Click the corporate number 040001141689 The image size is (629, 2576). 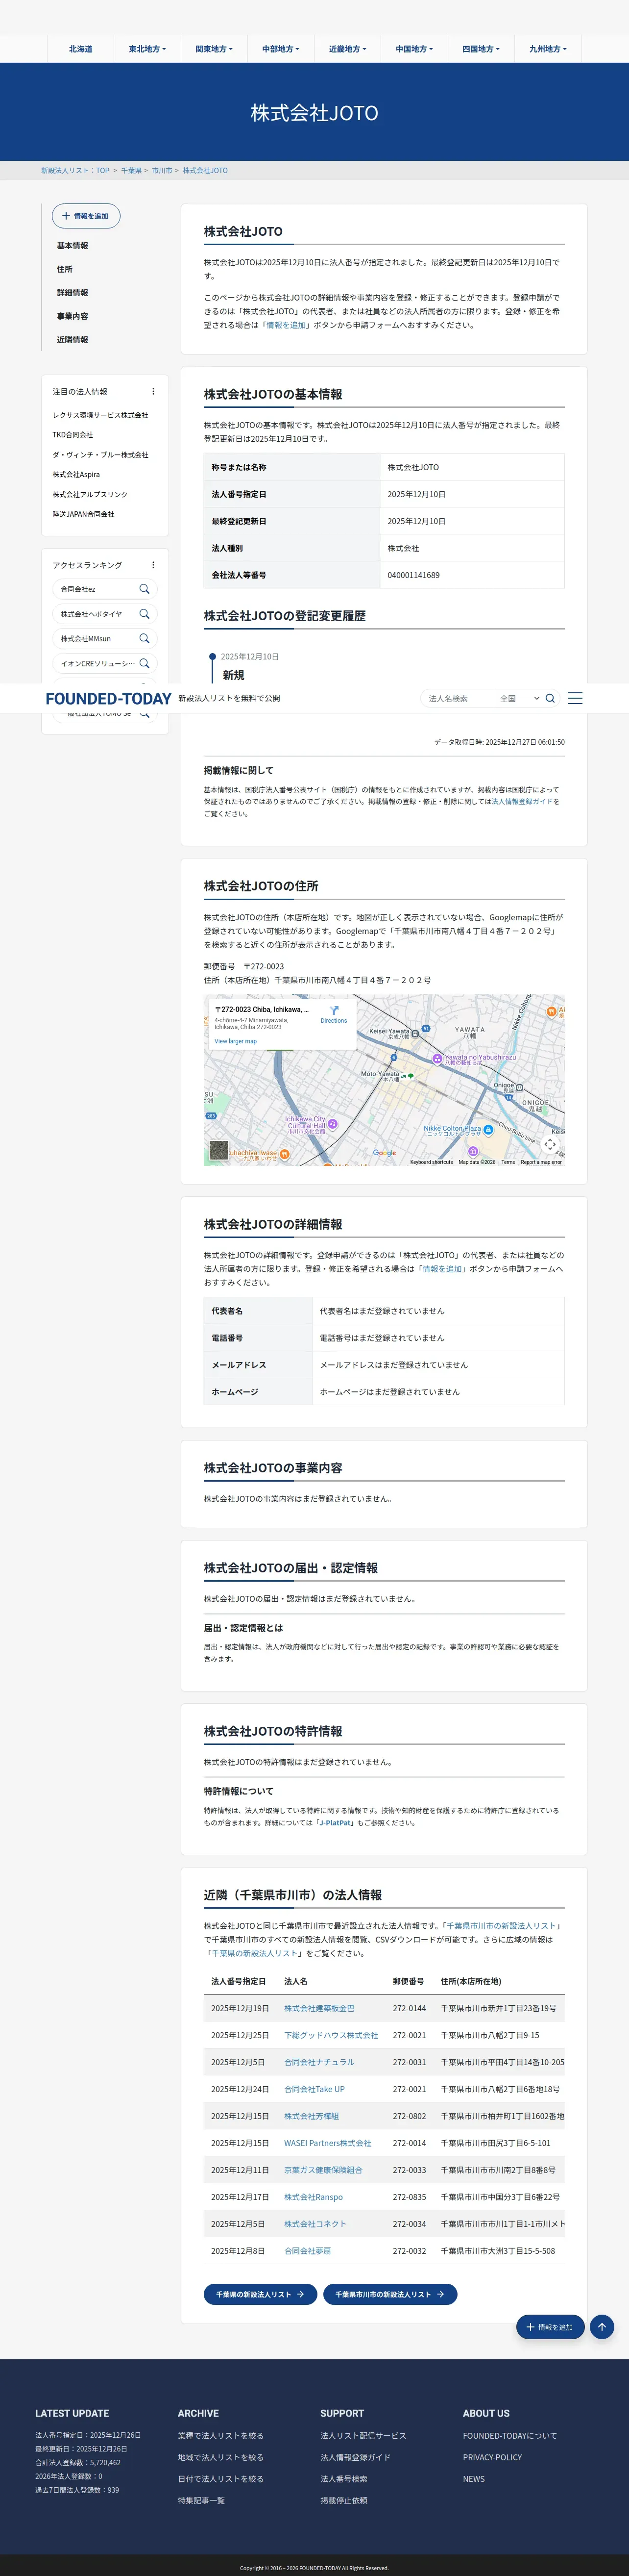coord(413,575)
